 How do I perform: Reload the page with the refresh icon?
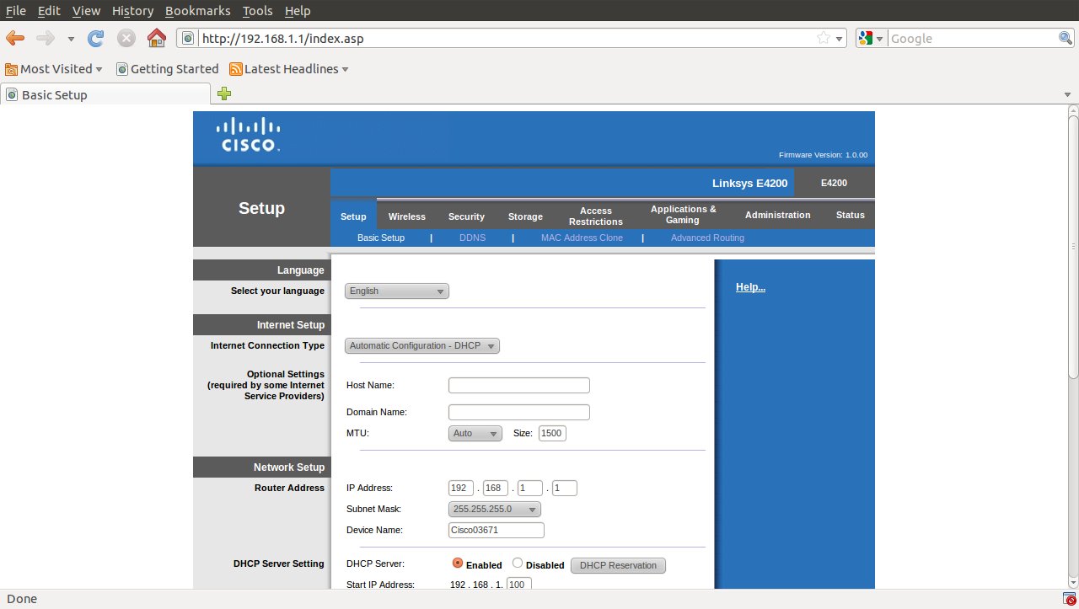tap(96, 38)
